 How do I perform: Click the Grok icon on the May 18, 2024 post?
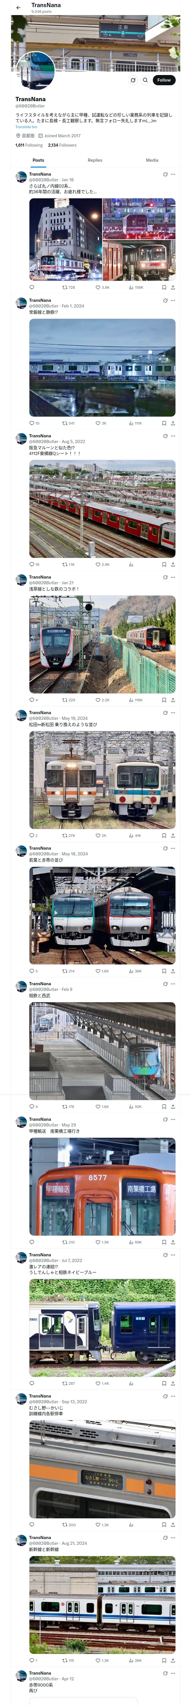[165, 849]
